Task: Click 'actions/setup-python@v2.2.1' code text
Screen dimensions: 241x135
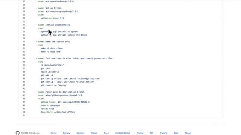Action: pyautogui.click(x=62, y=12)
